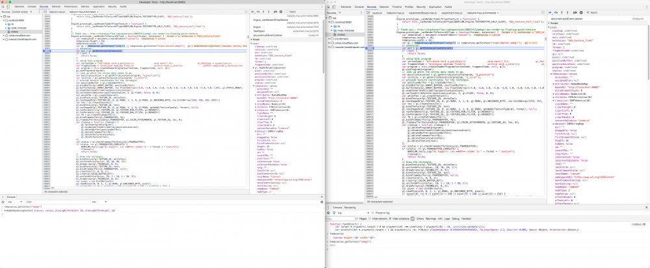650x268 pixels.
Task: Switch to Network tab in left DevTools
Action: coord(56,6)
